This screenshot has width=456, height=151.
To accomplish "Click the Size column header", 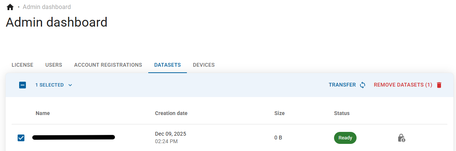I will click(x=279, y=113).
